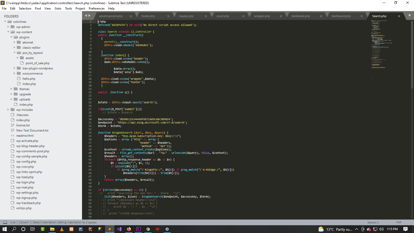Click the vertical scrollbar of the editor
This screenshot has width=414, height=233.
pyautogui.click(x=412, y=54)
